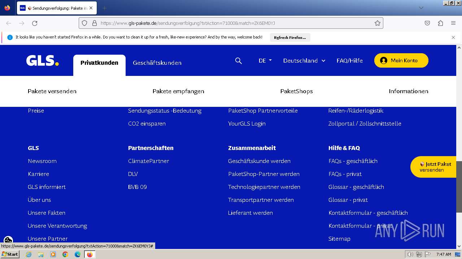Open the YourGLS Login link
462x259 pixels.
[247, 124]
